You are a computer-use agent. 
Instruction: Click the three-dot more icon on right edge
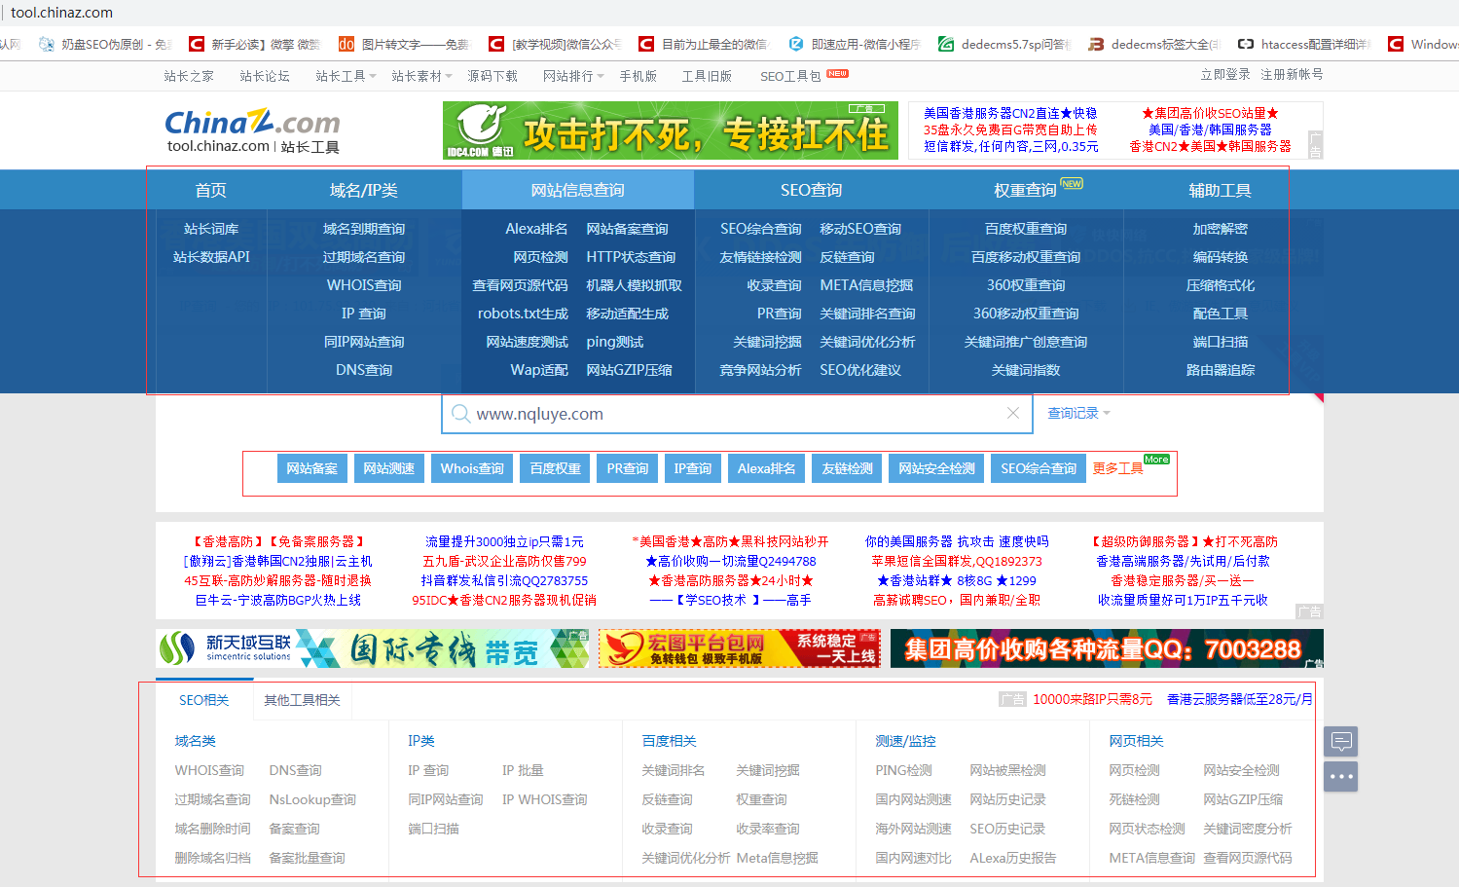pyautogui.click(x=1340, y=777)
